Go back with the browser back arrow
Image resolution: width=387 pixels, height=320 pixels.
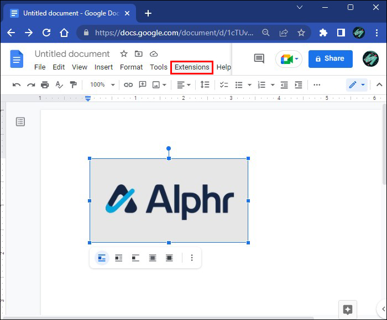[x=11, y=33]
